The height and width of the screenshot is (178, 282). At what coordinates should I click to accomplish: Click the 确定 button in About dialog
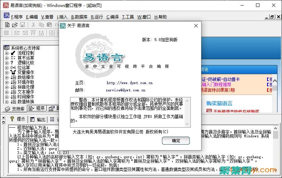176,141
